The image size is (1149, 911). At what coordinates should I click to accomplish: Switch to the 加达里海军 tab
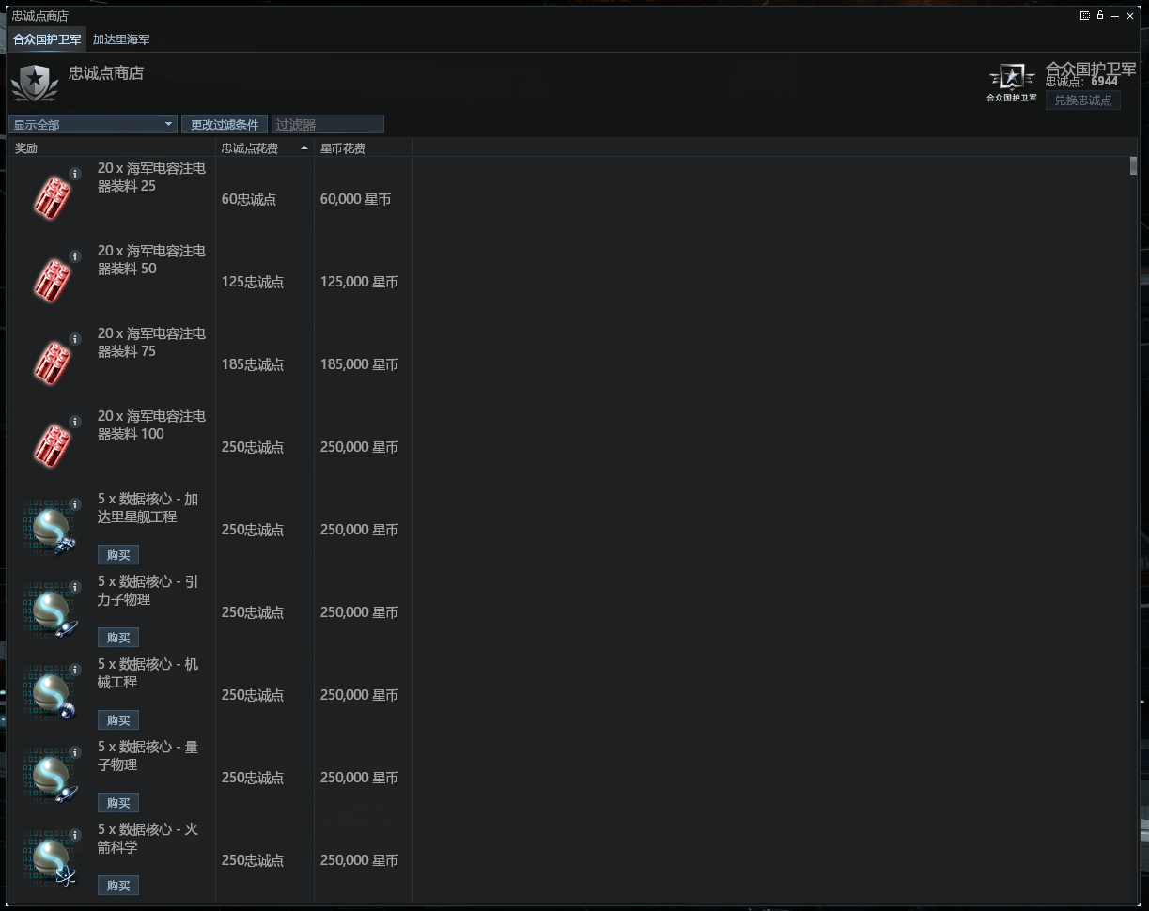[121, 39]
